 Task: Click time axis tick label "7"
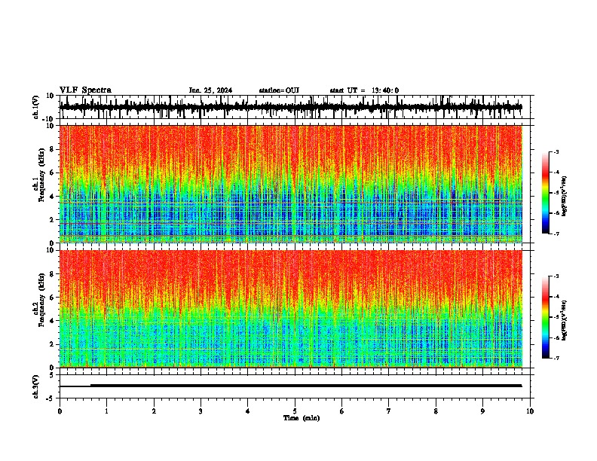389,411
